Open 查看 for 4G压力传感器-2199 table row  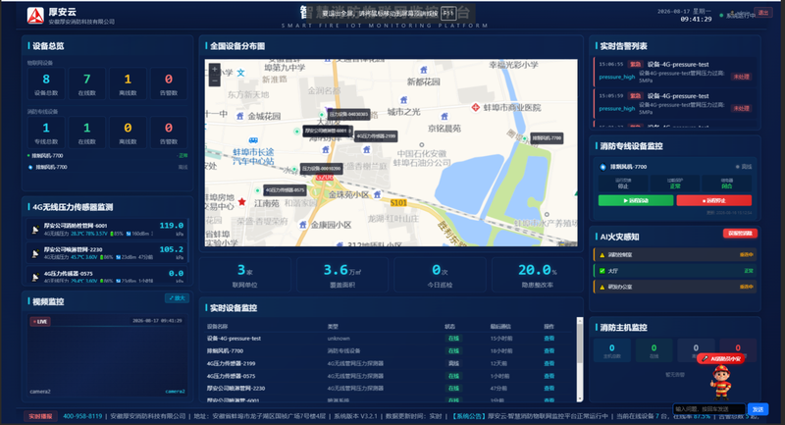click(x=549, y=363)
